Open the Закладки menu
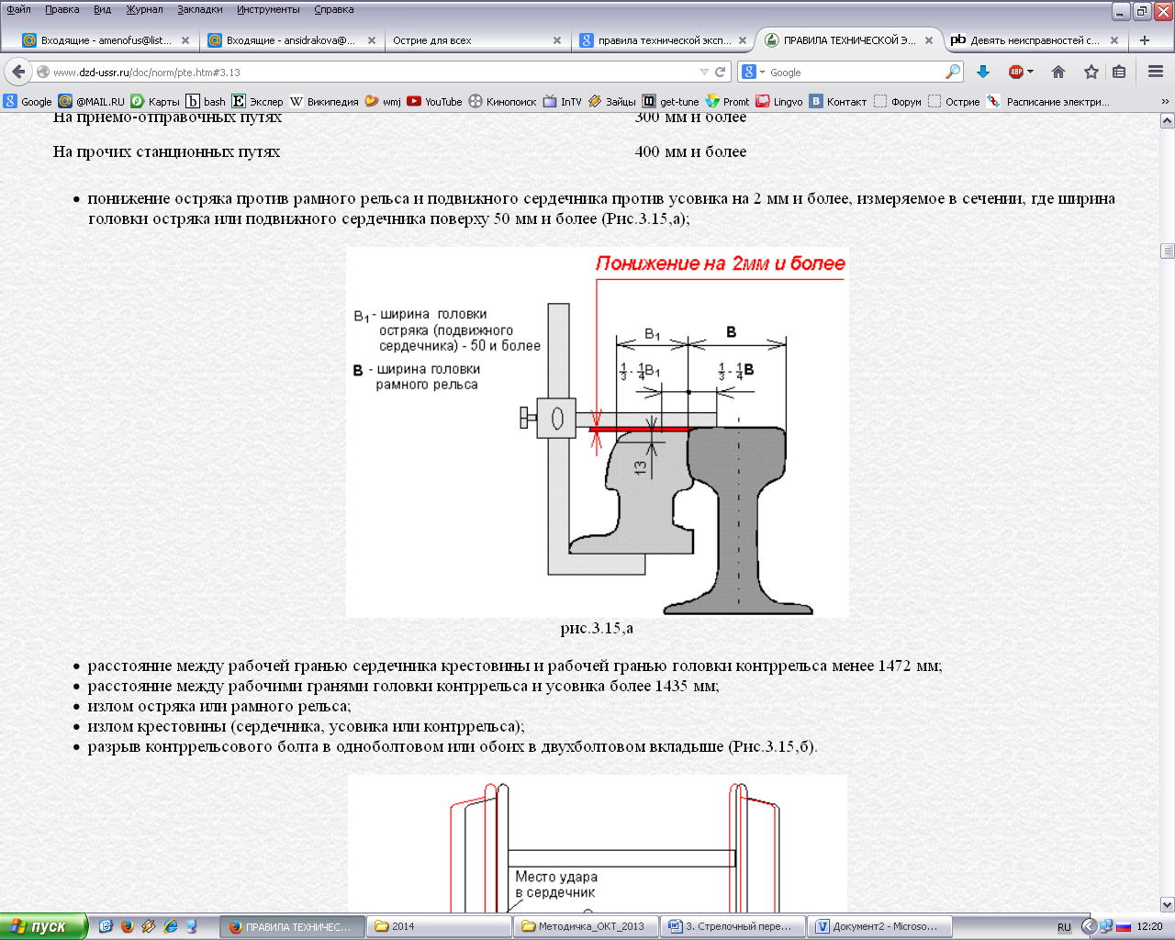Viewport: 1175px width, 940px height. coord(200,9)
